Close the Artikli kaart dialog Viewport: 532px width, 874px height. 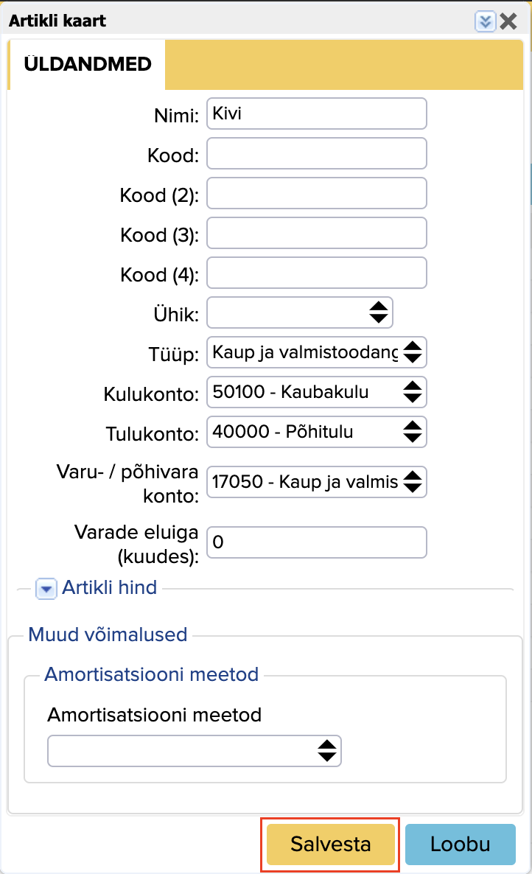[508, 21]
